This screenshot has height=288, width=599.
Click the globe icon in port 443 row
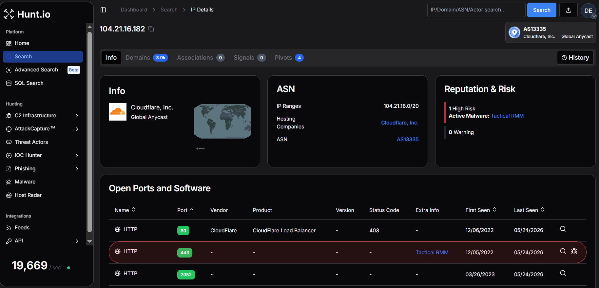tap(118, 251)
